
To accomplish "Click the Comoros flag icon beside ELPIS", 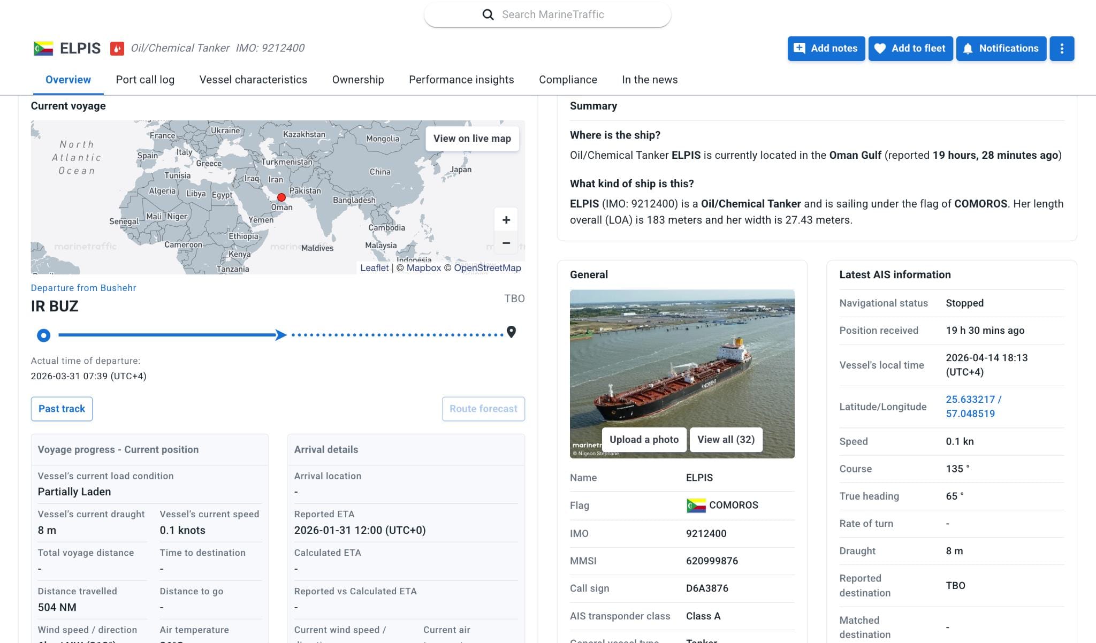I will point(43,48).
